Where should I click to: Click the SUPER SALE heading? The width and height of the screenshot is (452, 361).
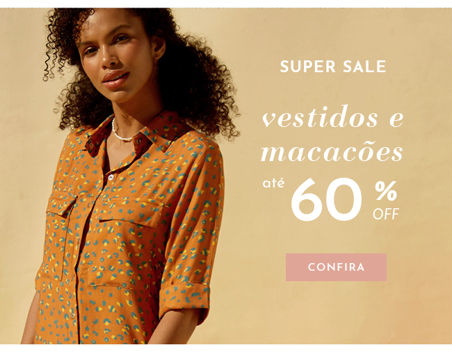[x=333, y=67]
